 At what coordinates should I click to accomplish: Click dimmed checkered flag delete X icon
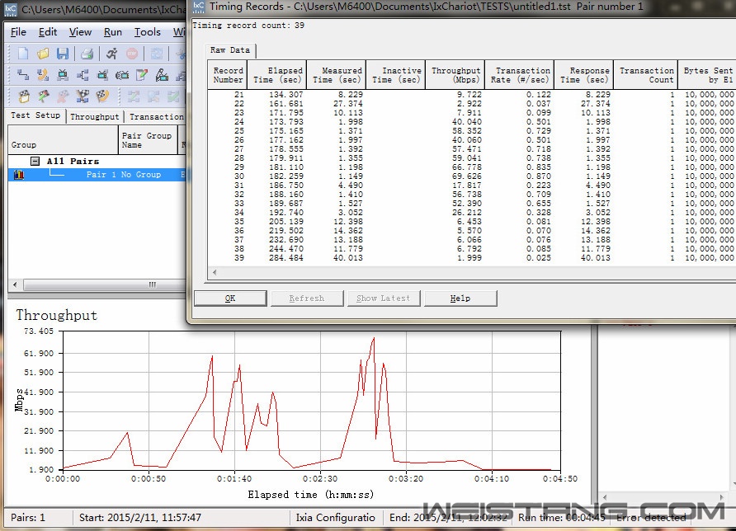[63, 96]
